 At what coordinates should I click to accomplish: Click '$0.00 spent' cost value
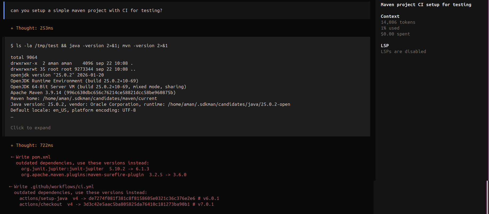point(395,34)
